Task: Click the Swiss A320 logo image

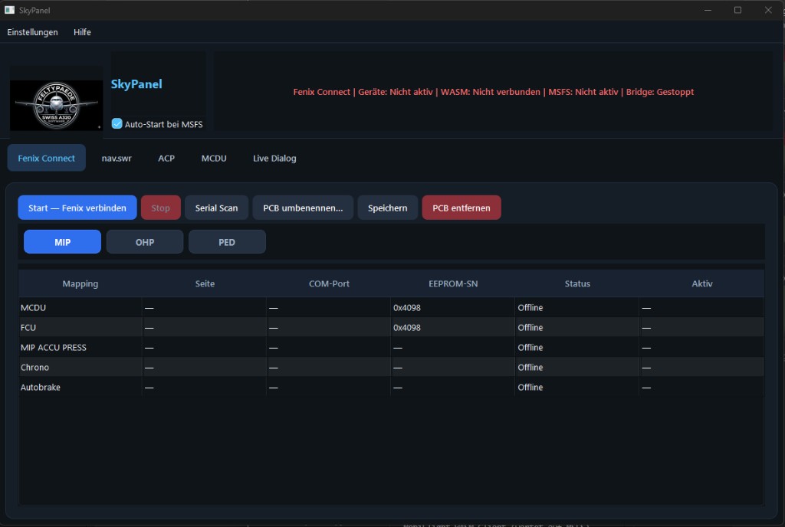Action: (57, 105)
